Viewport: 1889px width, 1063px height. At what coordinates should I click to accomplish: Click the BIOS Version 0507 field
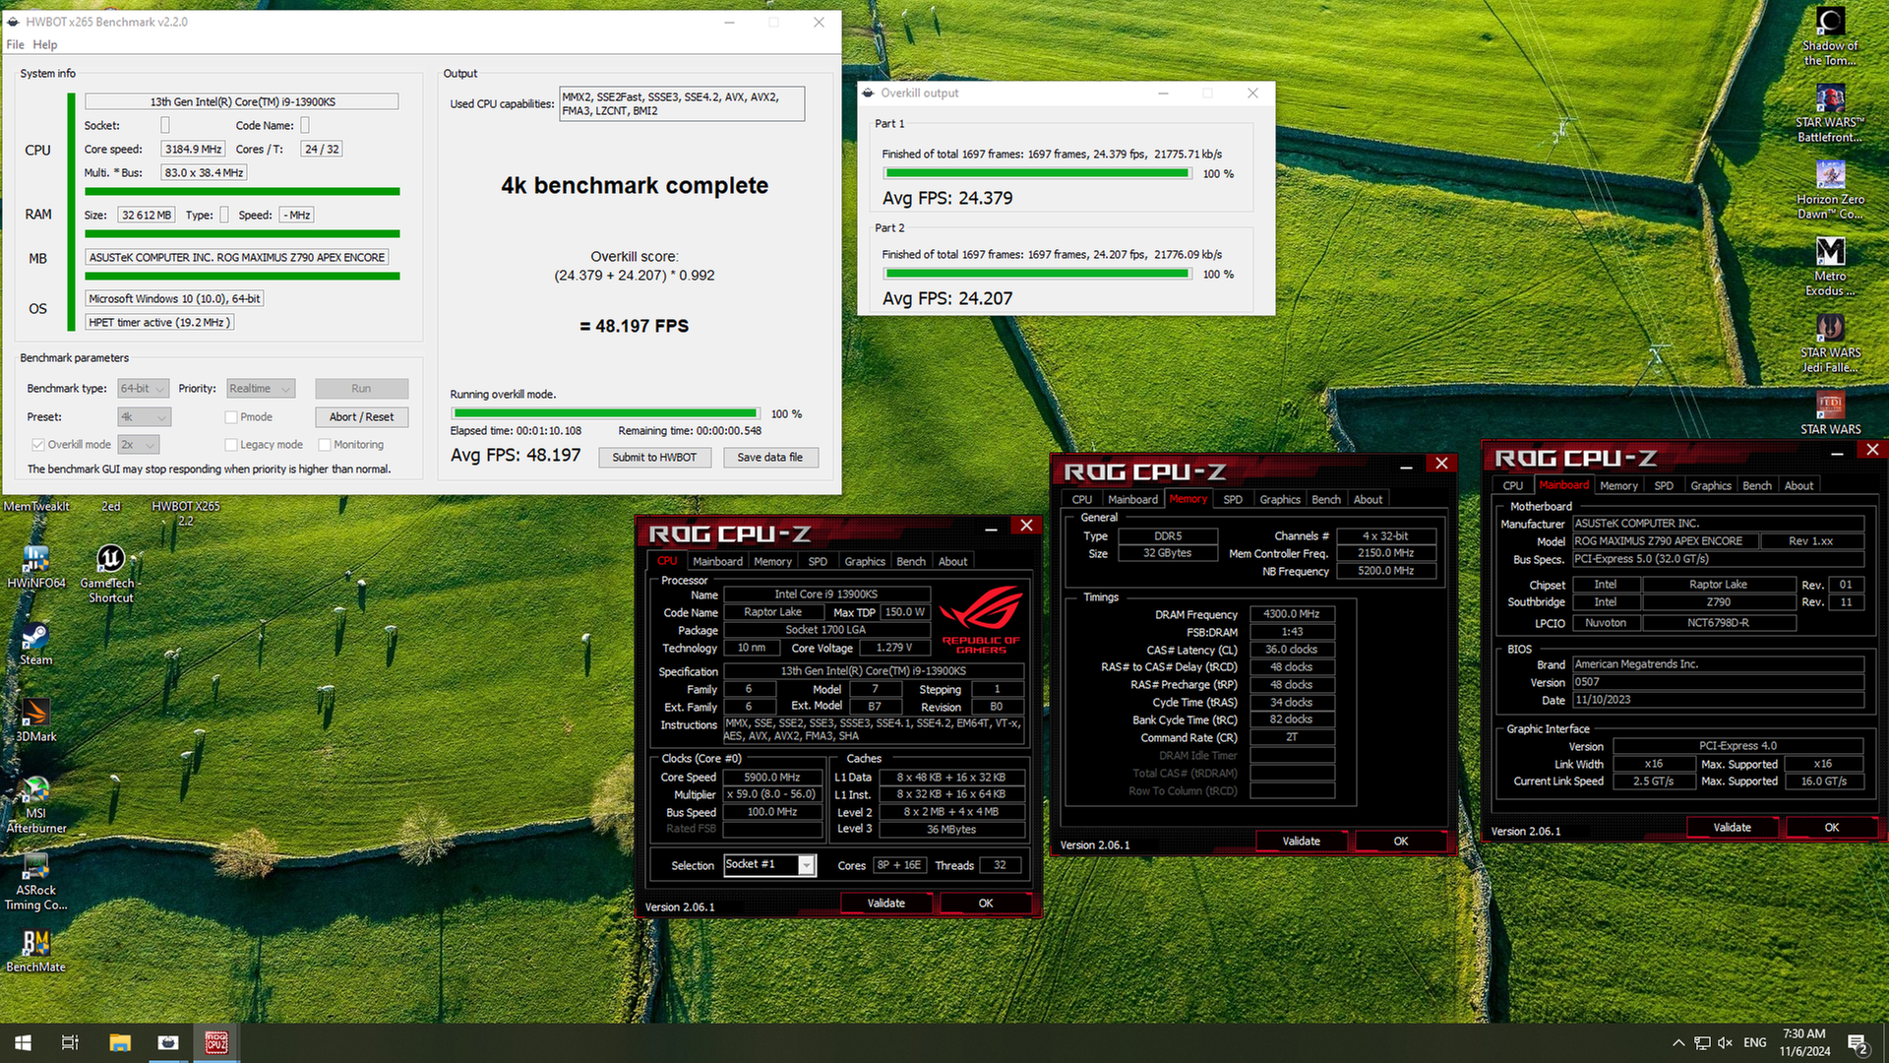point(1718,682)
